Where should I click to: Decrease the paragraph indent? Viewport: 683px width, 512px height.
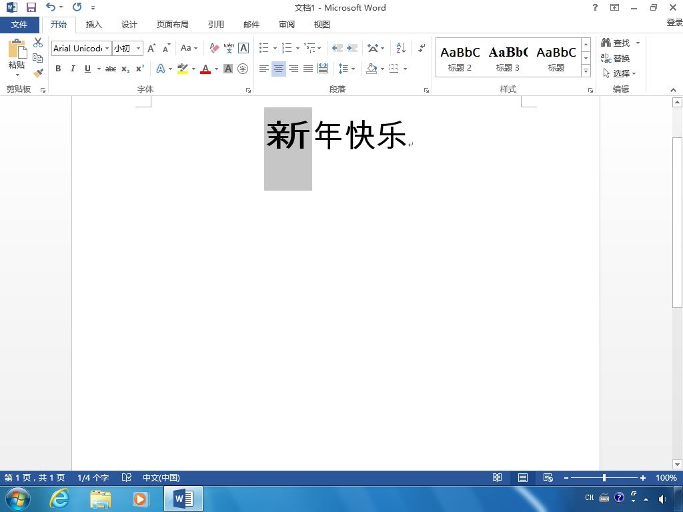click(x=337, y=48)
